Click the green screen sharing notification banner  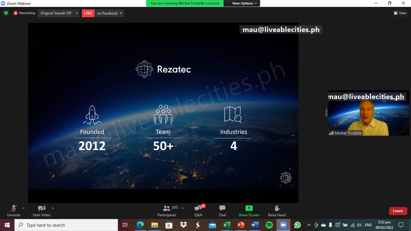click(185, 3)
